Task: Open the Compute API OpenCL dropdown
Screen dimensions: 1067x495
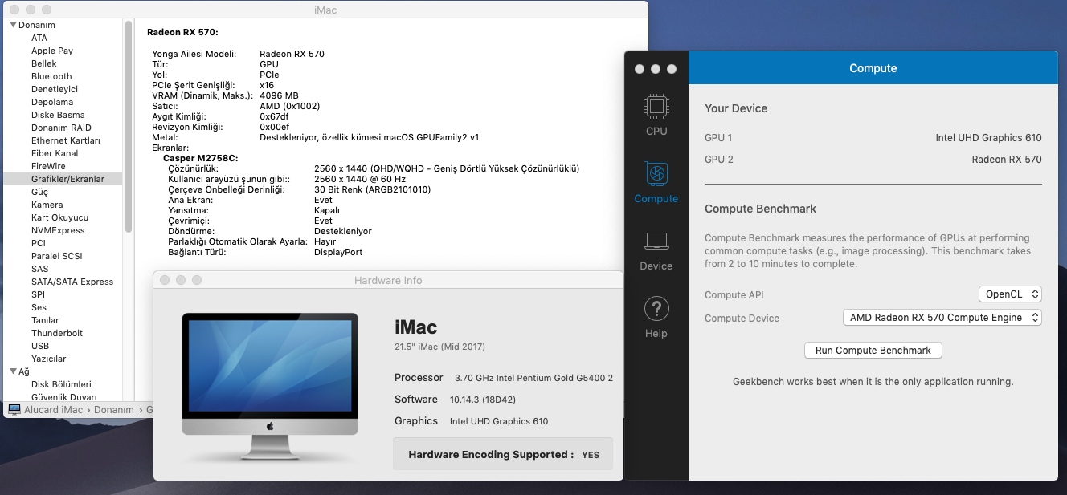Action: pos(1010,294)
